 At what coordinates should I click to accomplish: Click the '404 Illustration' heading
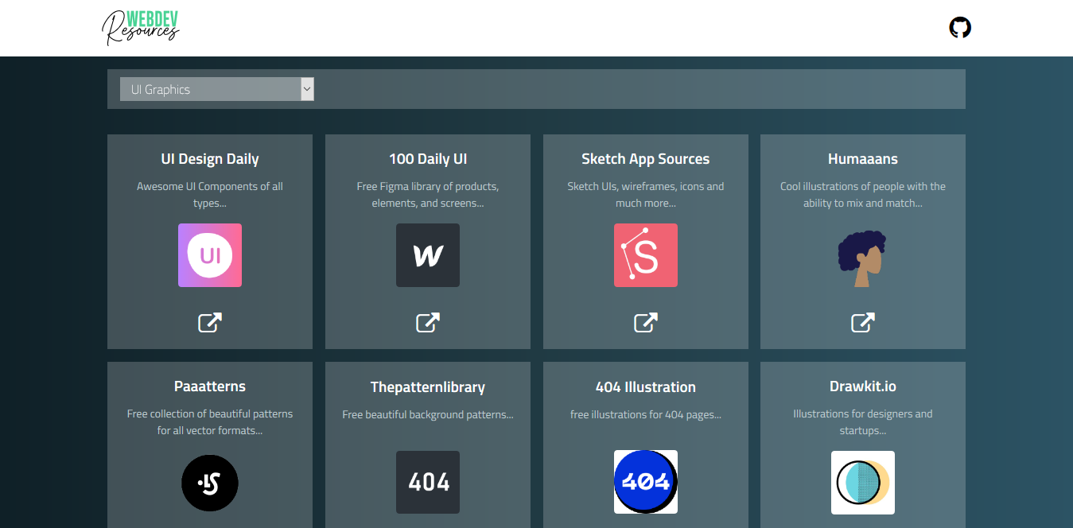[645, 386]
